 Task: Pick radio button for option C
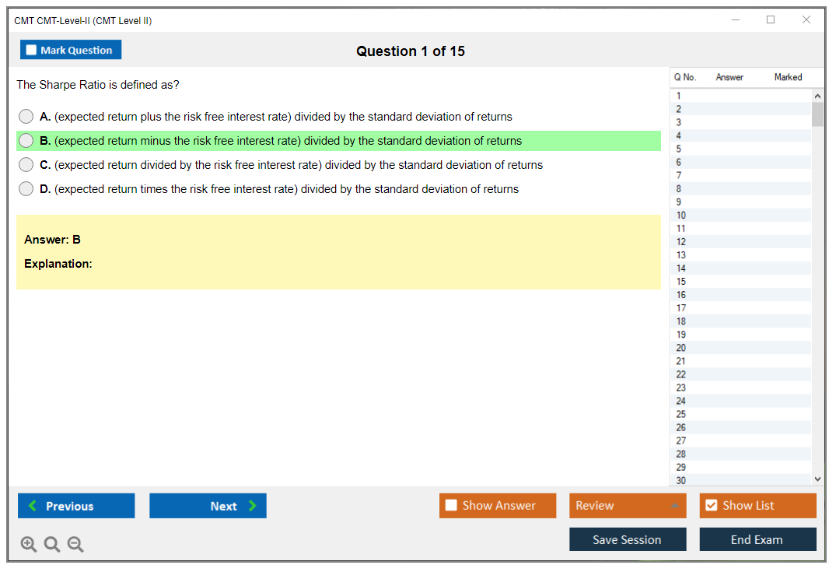(26, 165)
